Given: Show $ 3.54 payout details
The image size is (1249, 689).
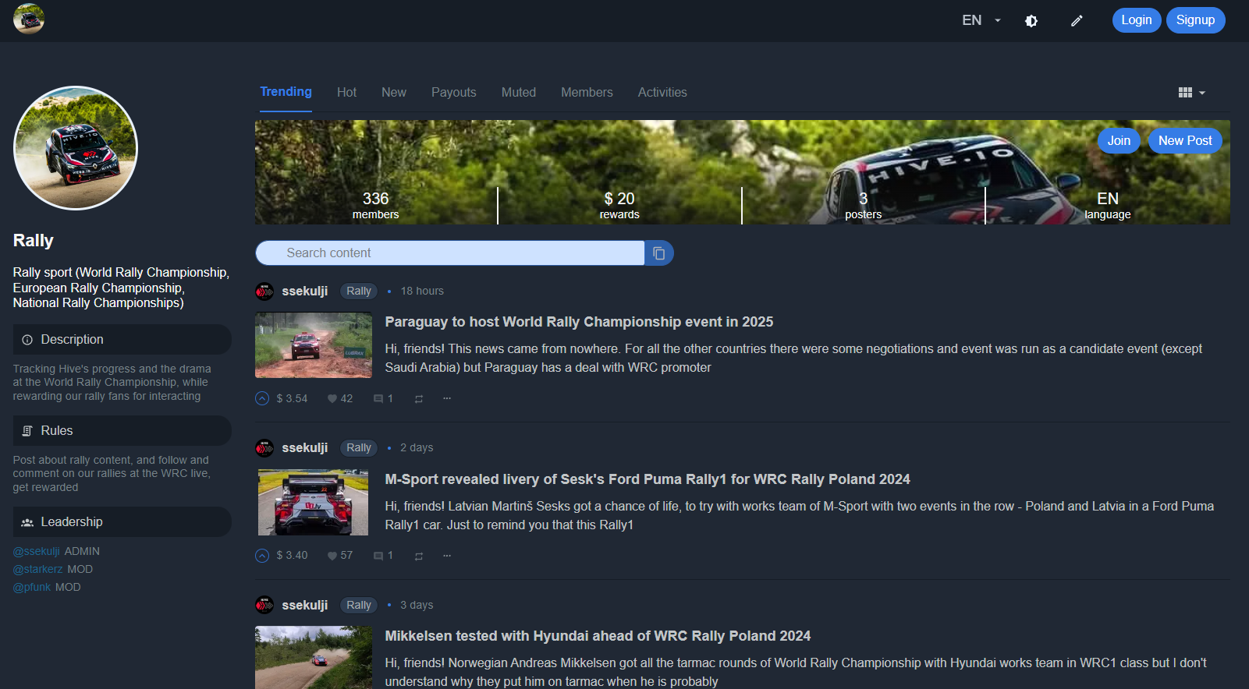Looking at the screenshot, I should click(292, 398).
